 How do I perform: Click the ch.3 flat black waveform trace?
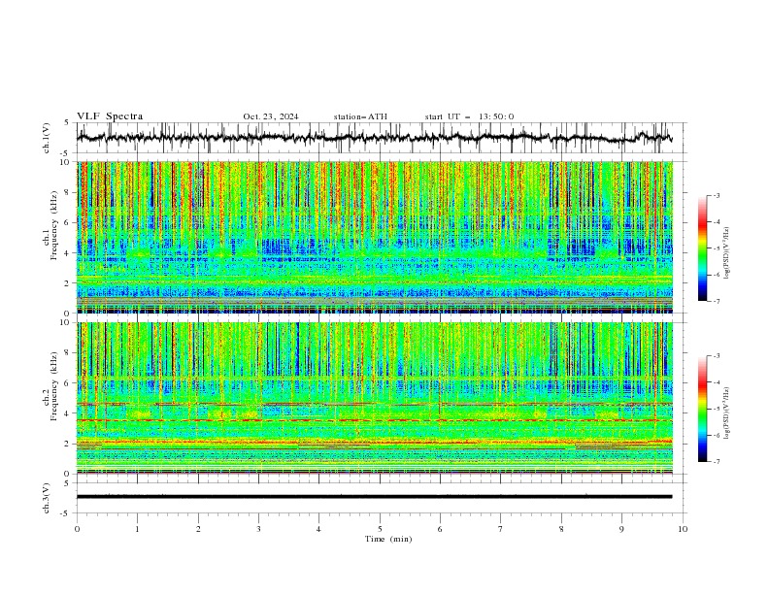(x=374, y=497)
